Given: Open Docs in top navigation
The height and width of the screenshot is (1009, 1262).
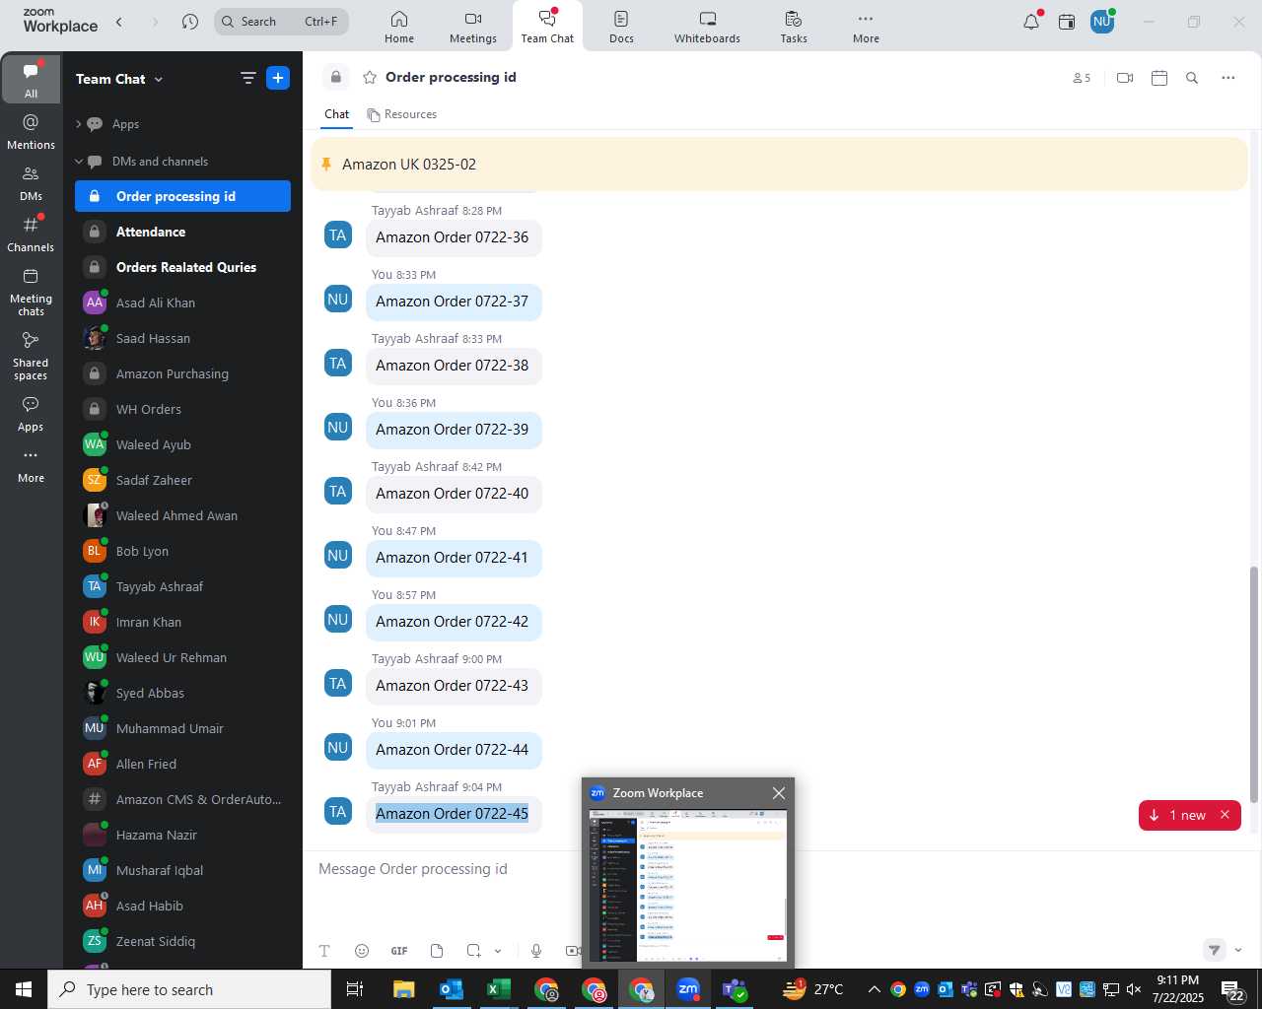Looking at the screenshot, I should (621, 27).
